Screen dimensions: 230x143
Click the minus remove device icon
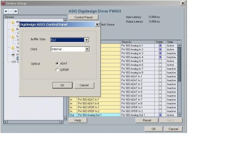click(11, 11)
